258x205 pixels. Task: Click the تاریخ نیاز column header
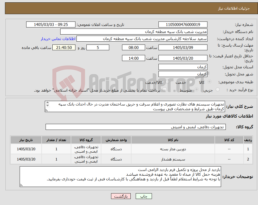26,140
